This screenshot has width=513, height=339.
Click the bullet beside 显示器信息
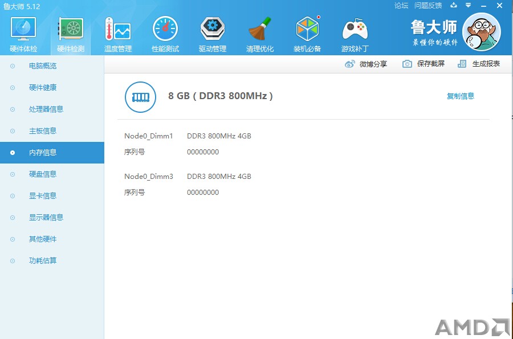[13, 218]
